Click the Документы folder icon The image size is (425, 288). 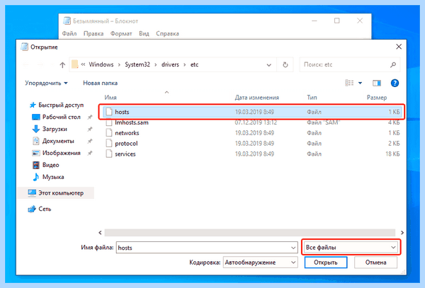pyautogui.click(x=36, y=141)
